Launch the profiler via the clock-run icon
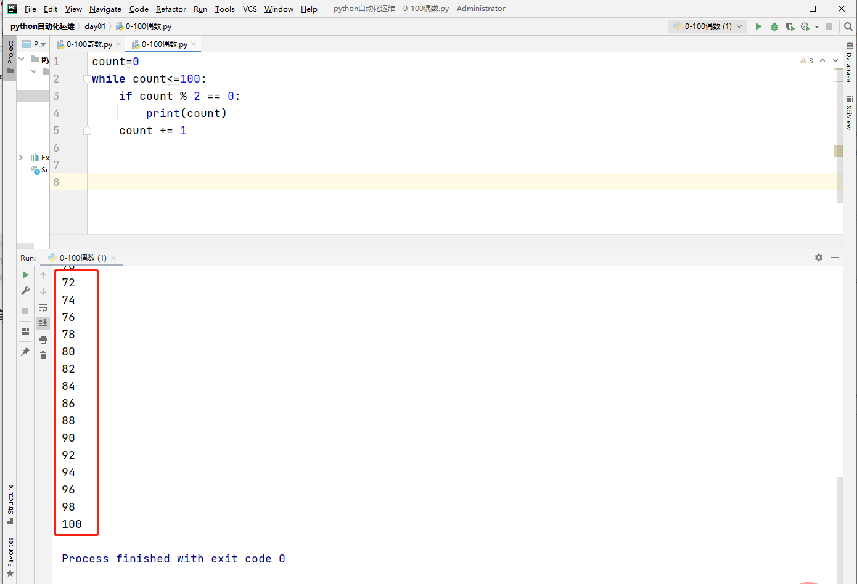 [x=805, y=26]
